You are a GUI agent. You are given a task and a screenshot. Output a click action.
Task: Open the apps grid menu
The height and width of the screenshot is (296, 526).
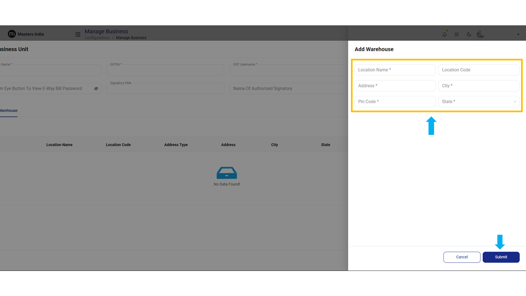click(457, 35)
